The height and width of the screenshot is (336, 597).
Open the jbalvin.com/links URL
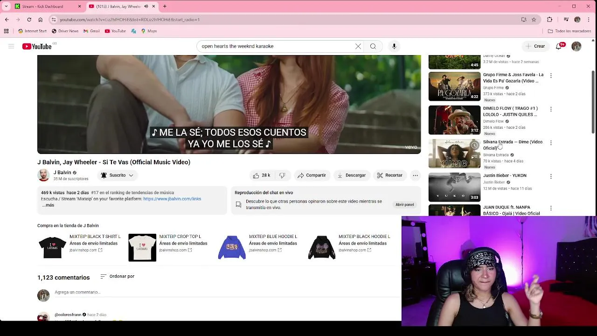tap(172, 199)
